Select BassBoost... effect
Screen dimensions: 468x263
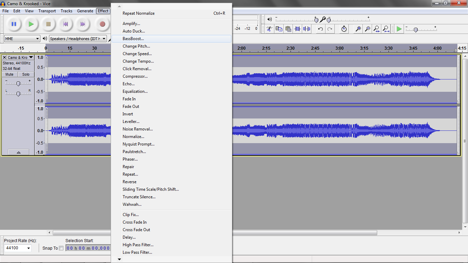pos(172,39)
